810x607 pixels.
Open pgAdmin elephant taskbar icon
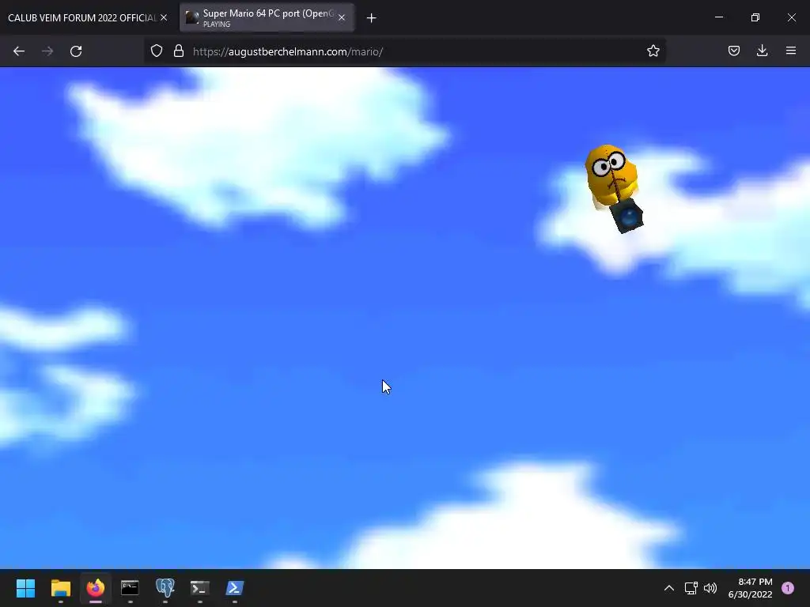[x=165, y=588]
